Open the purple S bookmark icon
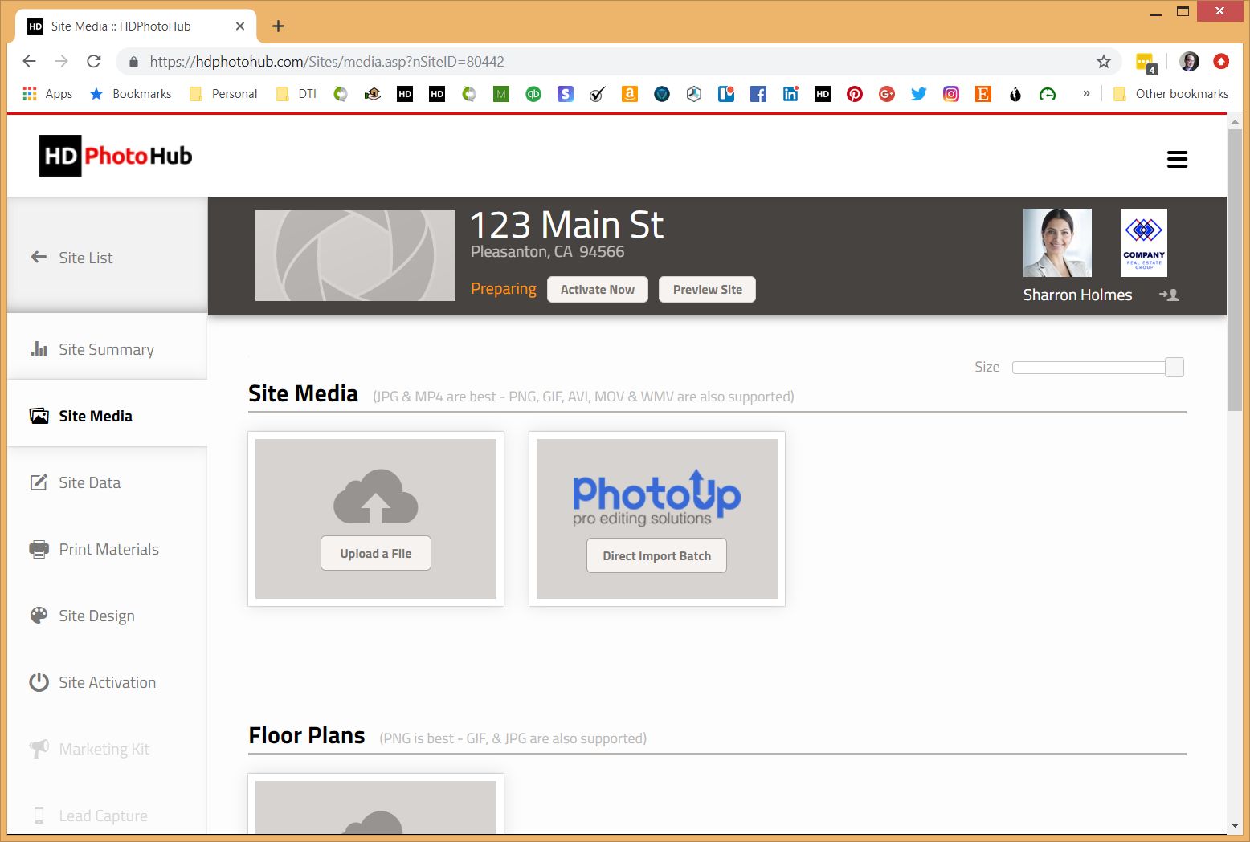 pos(566,94)
